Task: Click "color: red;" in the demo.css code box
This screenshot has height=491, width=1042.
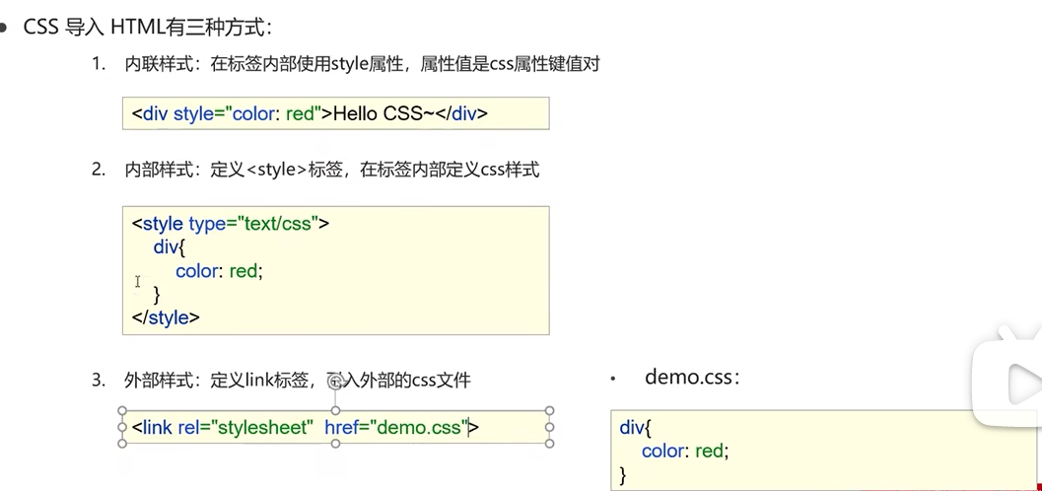Action: tap(685, 452)
